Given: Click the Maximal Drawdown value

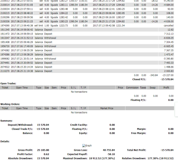Looking at the screenshot, I should tap(102, 158).
